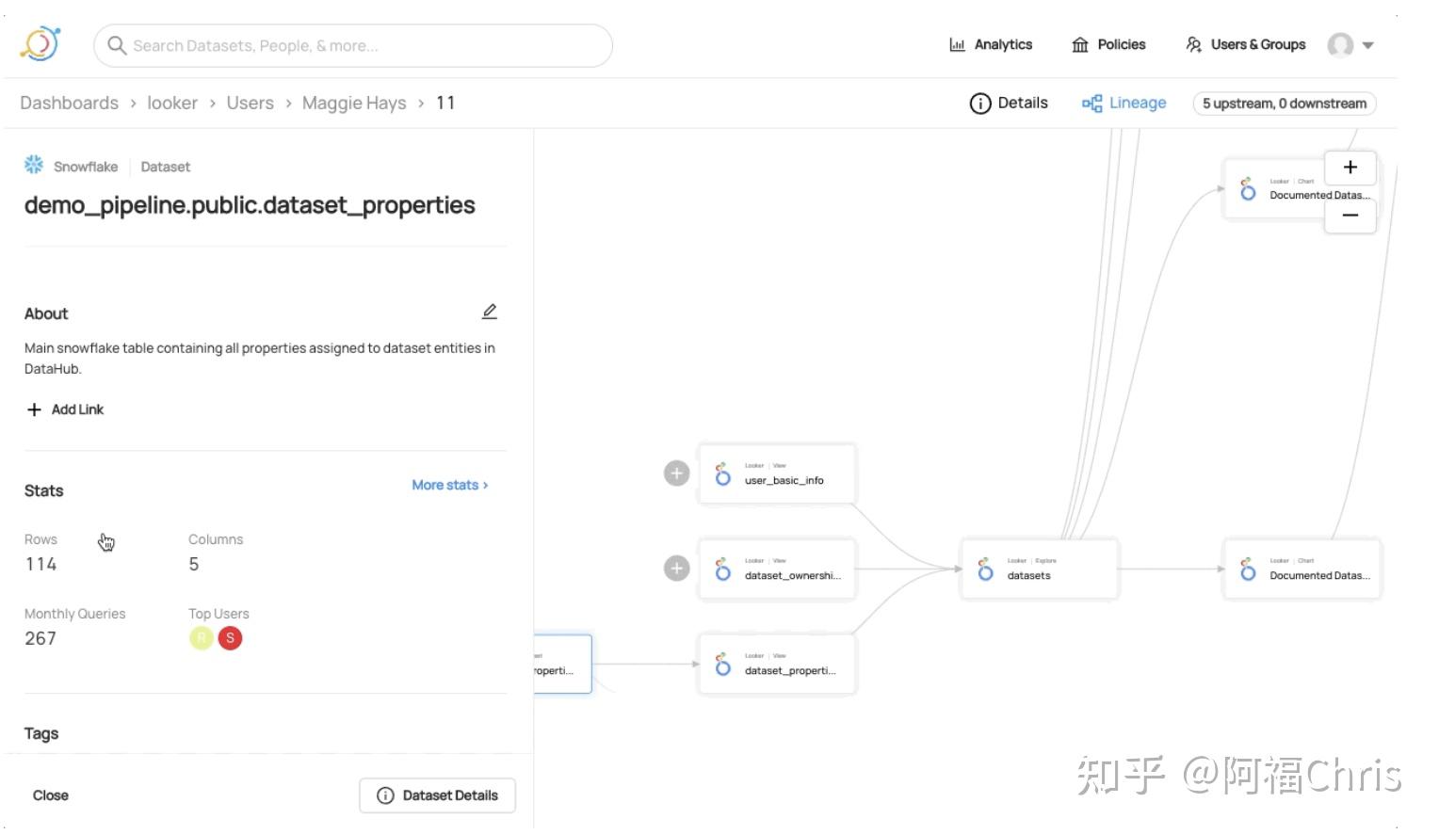Viewport: 1439px width, 834px height.
Task: Click the Policies bank icon
Action: click(x=1081, y=44)
